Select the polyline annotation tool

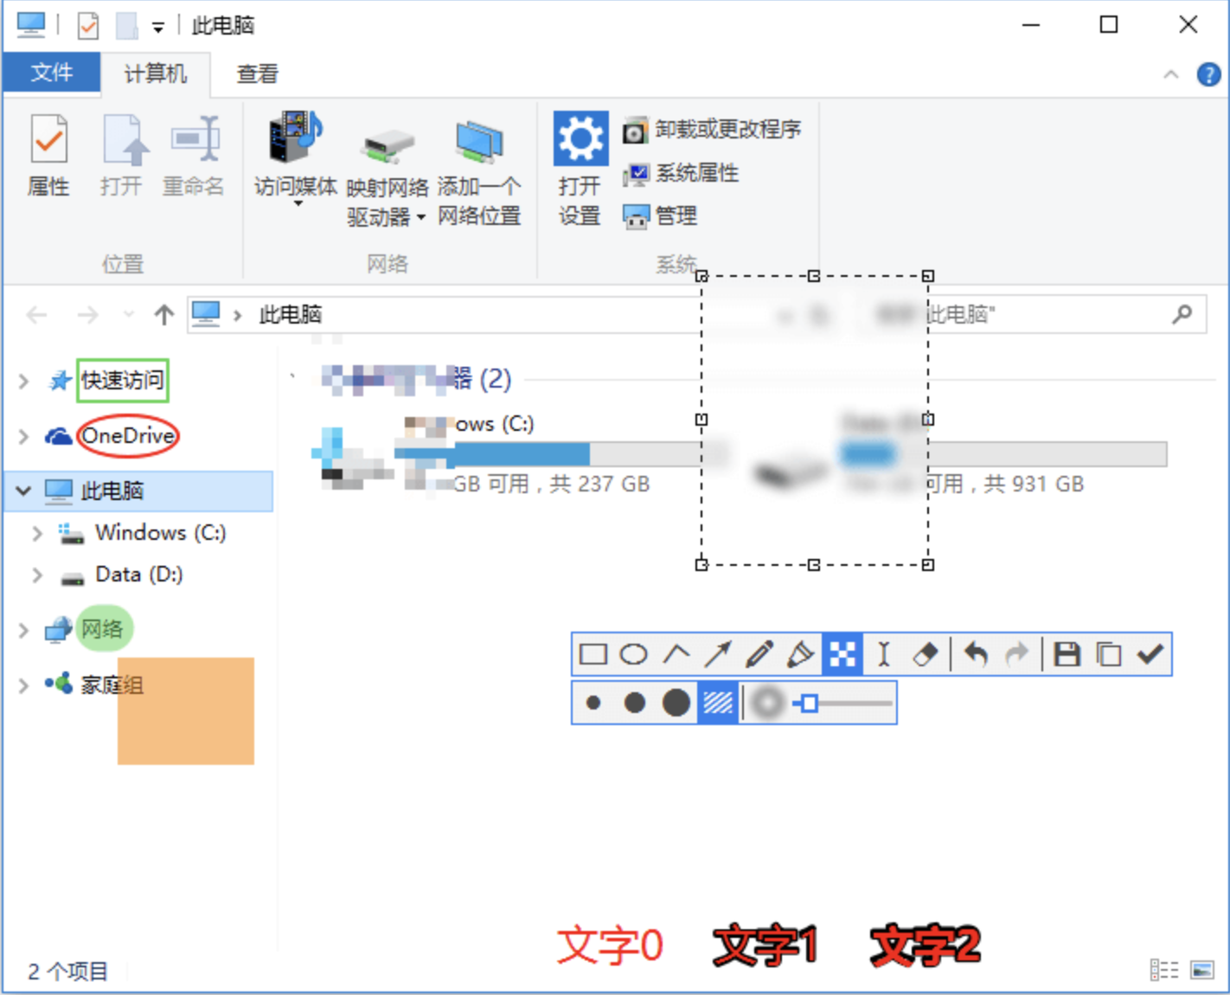coord(676,654)
